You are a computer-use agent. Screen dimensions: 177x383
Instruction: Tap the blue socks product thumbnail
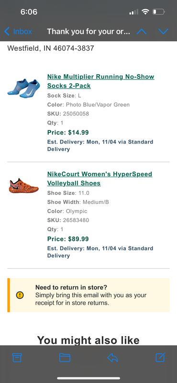click(24, 89)
